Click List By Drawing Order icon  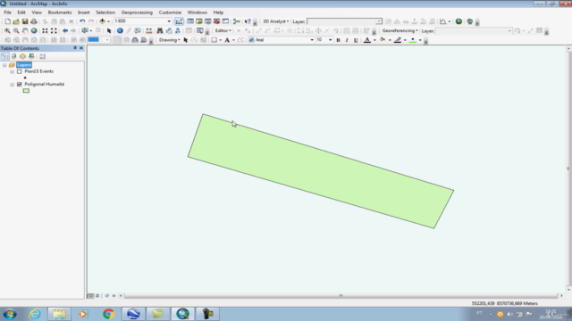[5, 56]
